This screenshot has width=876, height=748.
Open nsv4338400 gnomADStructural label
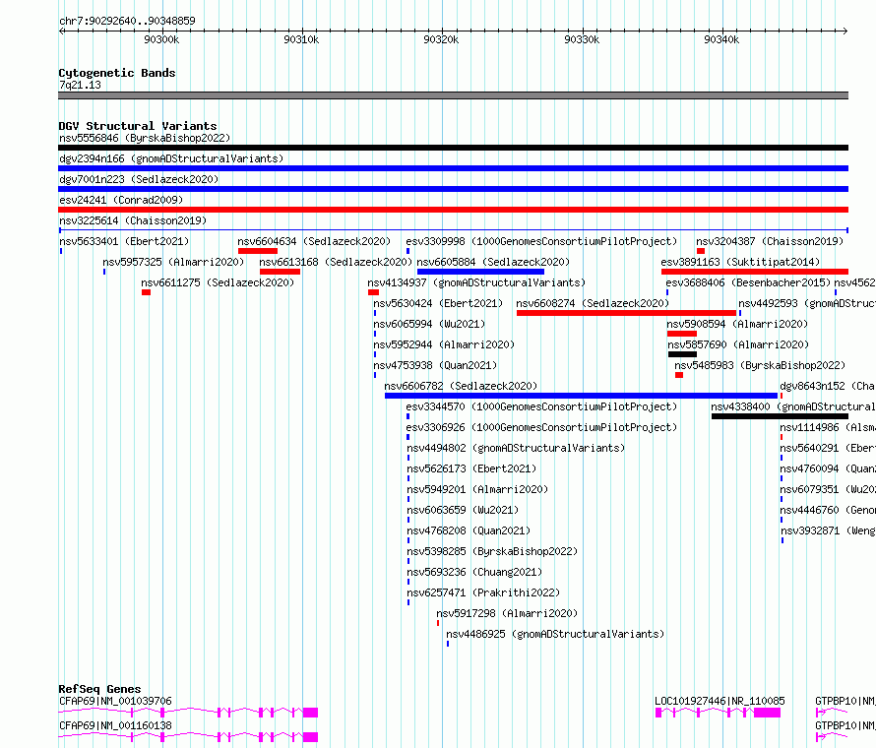(x=793, y=406)
